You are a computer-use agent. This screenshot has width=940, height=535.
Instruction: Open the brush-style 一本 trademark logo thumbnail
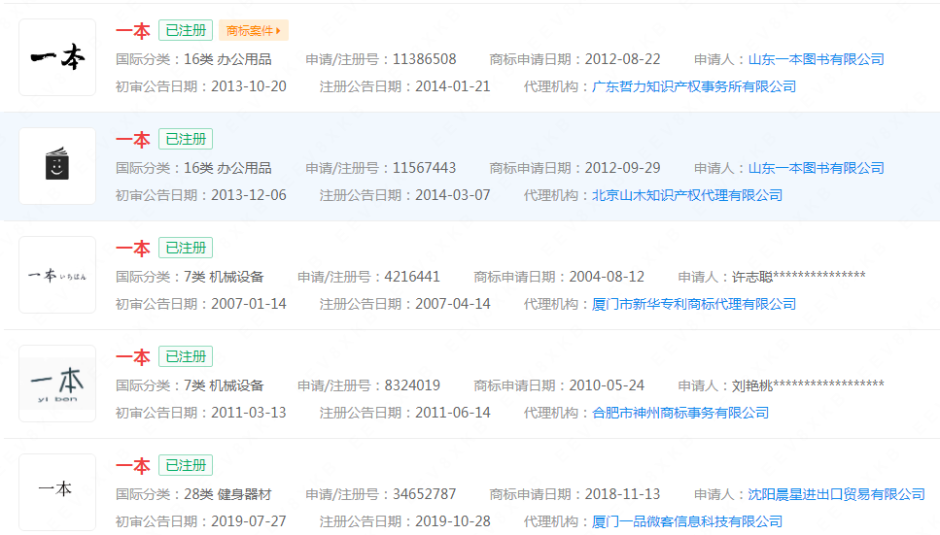coord(57,57)
